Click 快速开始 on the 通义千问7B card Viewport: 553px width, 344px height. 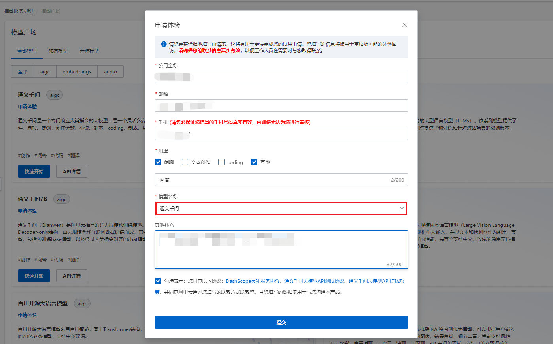pyautogui.click(x=34, y=276)
